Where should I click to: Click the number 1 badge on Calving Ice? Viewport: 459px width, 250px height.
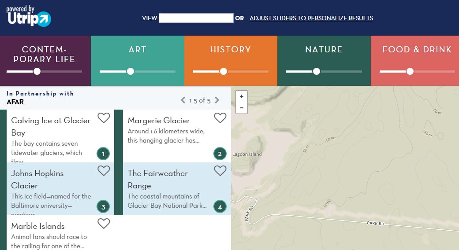[x=103, y=154]
